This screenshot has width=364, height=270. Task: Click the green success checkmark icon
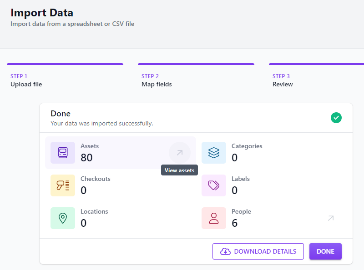click(x=336, y=118)
